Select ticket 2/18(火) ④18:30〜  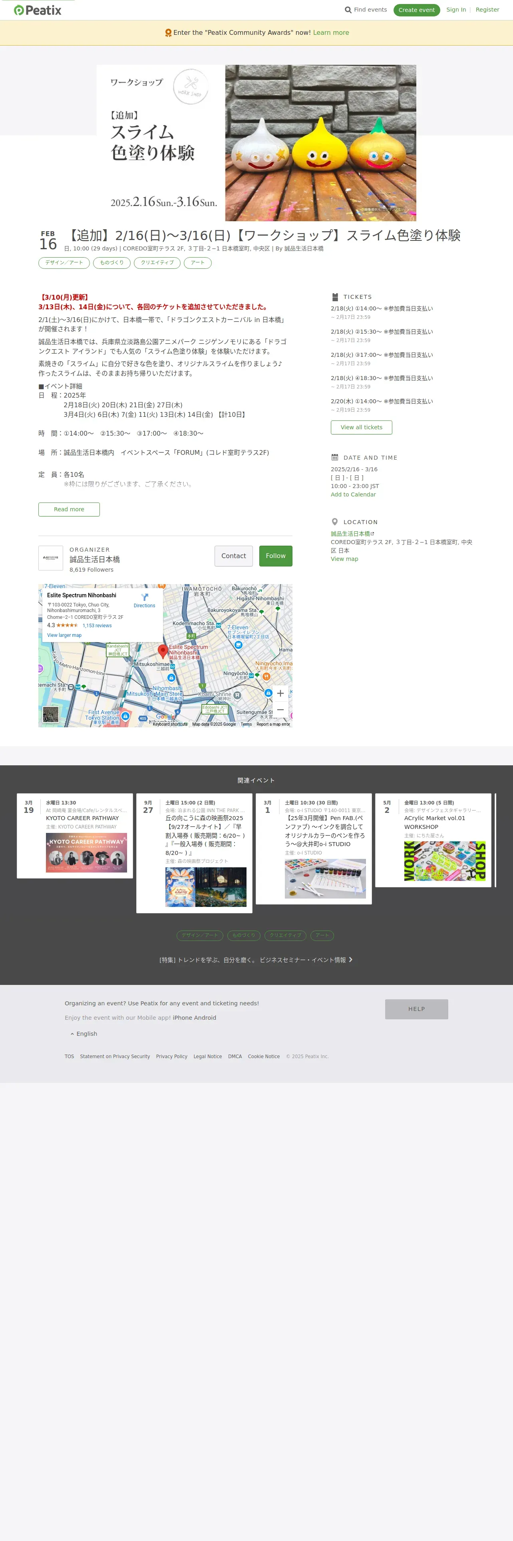click(382, 378)
